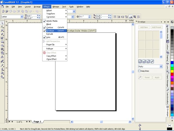This screenshot has height=131, width=174.
Task: Click horizontal scrollbar right arrow
Action: 130,122
